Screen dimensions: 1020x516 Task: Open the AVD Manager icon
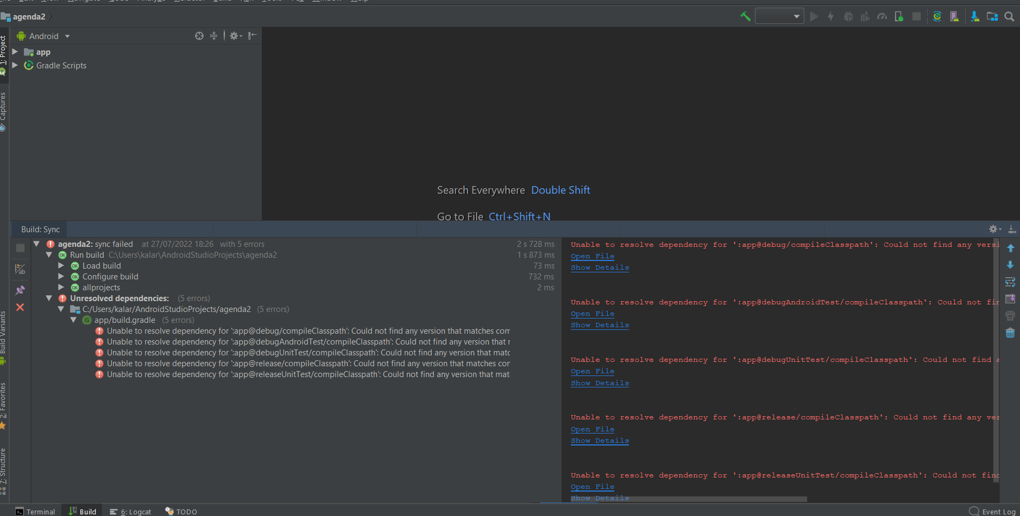pos(954,16)
